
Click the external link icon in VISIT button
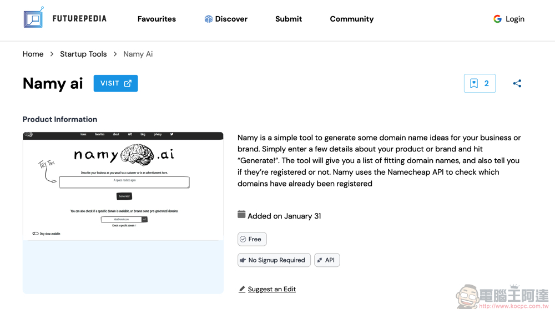[x=128, y=84]
